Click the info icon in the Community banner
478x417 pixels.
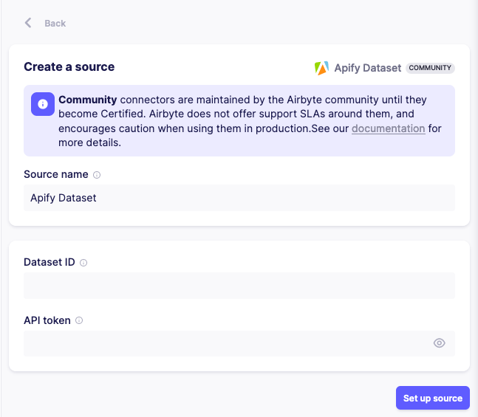[43, 104]
